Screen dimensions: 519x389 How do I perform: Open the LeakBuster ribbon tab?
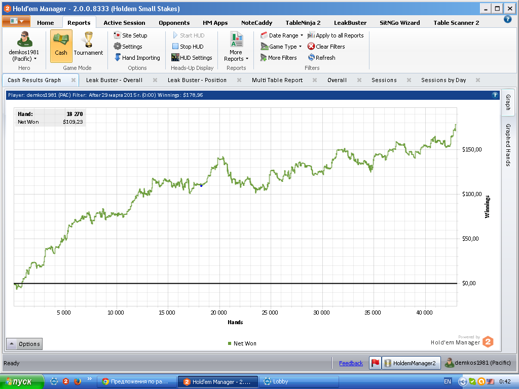(350, 23)
